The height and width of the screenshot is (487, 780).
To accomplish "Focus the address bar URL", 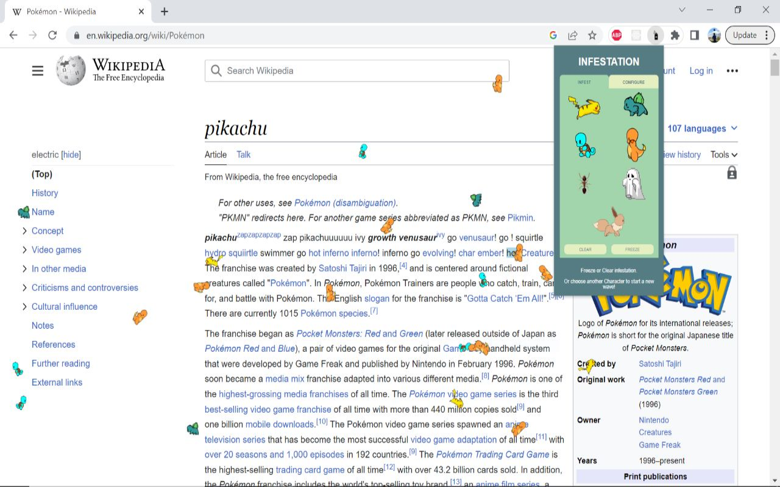I will (145, 35).
